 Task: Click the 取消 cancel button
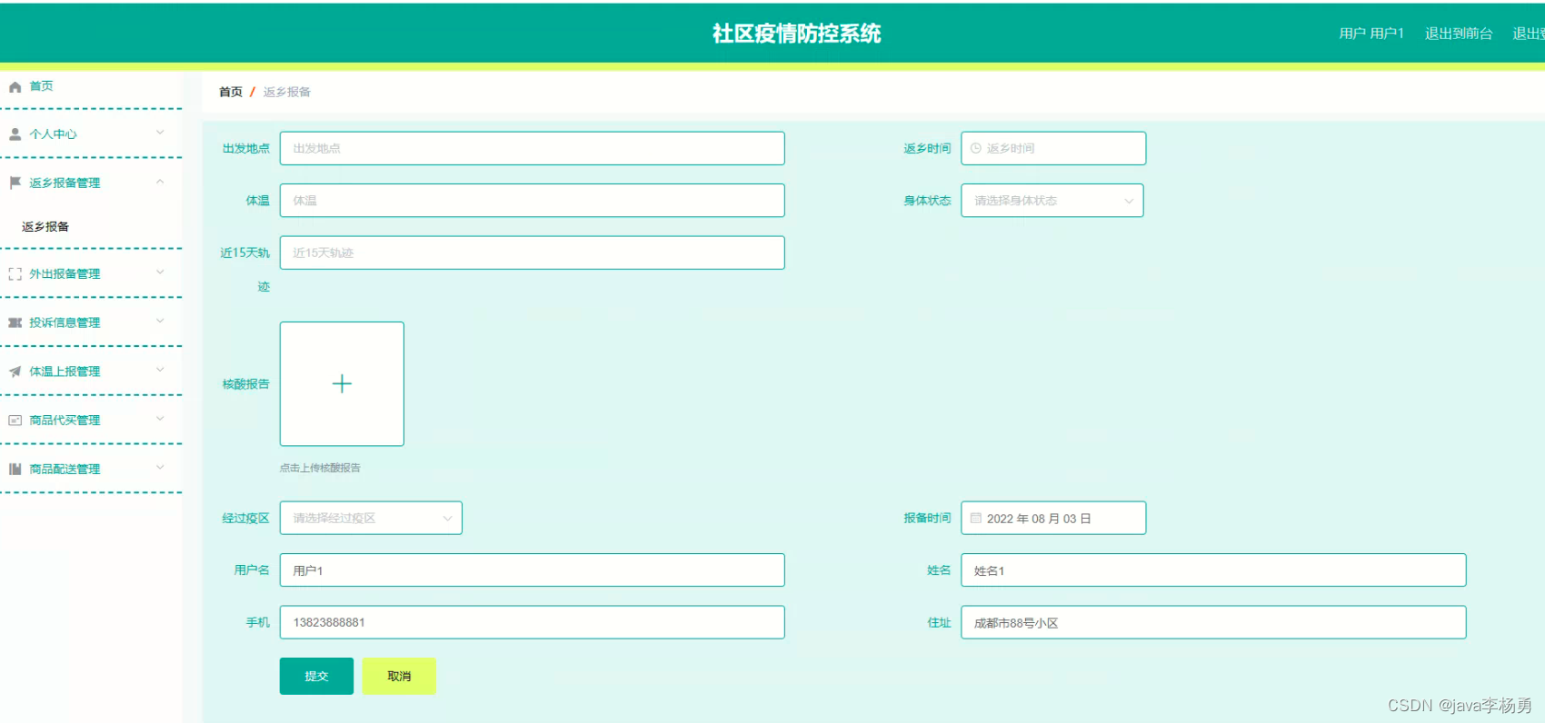coord(399,676)
